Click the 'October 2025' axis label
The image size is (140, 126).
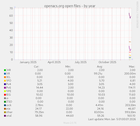[107, 62]
